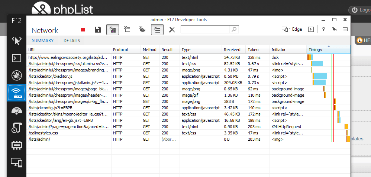Click the browser tools link icon

coord(334,29)
